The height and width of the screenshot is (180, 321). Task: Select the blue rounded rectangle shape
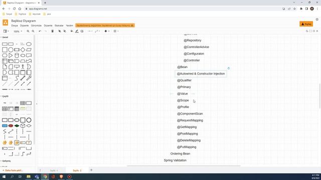(x=5, y=125)
